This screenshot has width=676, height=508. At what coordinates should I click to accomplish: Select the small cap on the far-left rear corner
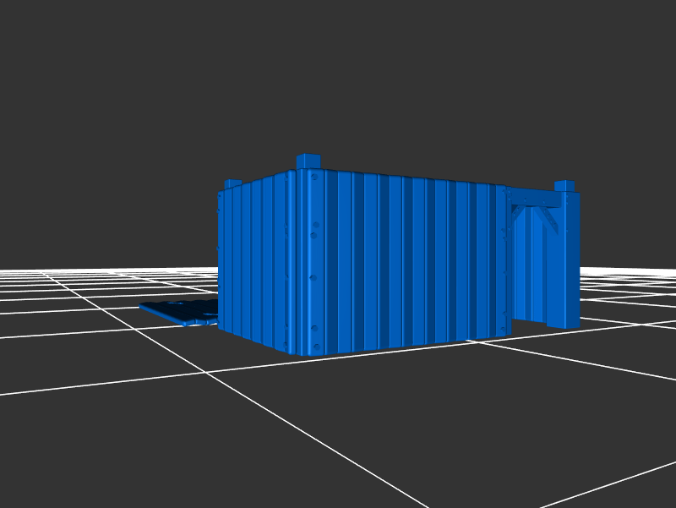pos(233,183)
